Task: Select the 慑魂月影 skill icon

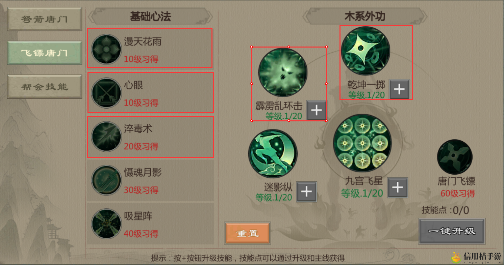Action: pos(106,180)
